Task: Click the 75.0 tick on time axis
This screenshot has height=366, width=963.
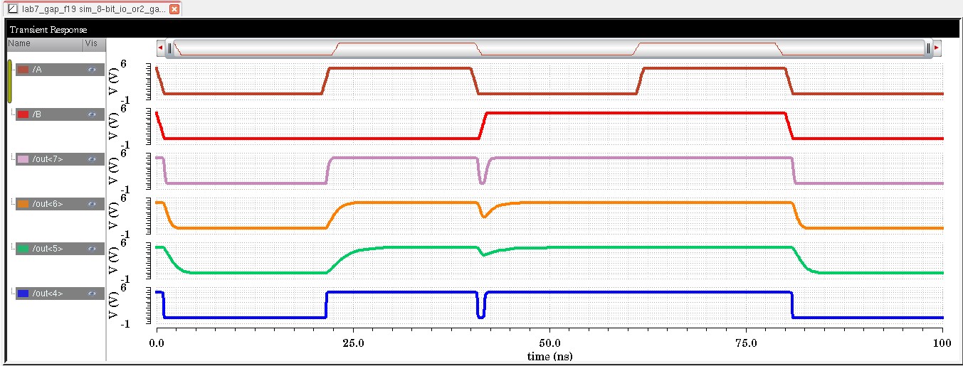Action: click(x=746, y=343)
